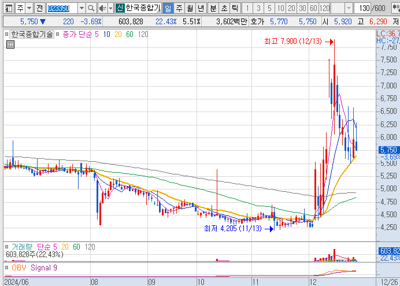
Task: Click the 2024/06 date label on time axis
Action: [x=16, y=282]
